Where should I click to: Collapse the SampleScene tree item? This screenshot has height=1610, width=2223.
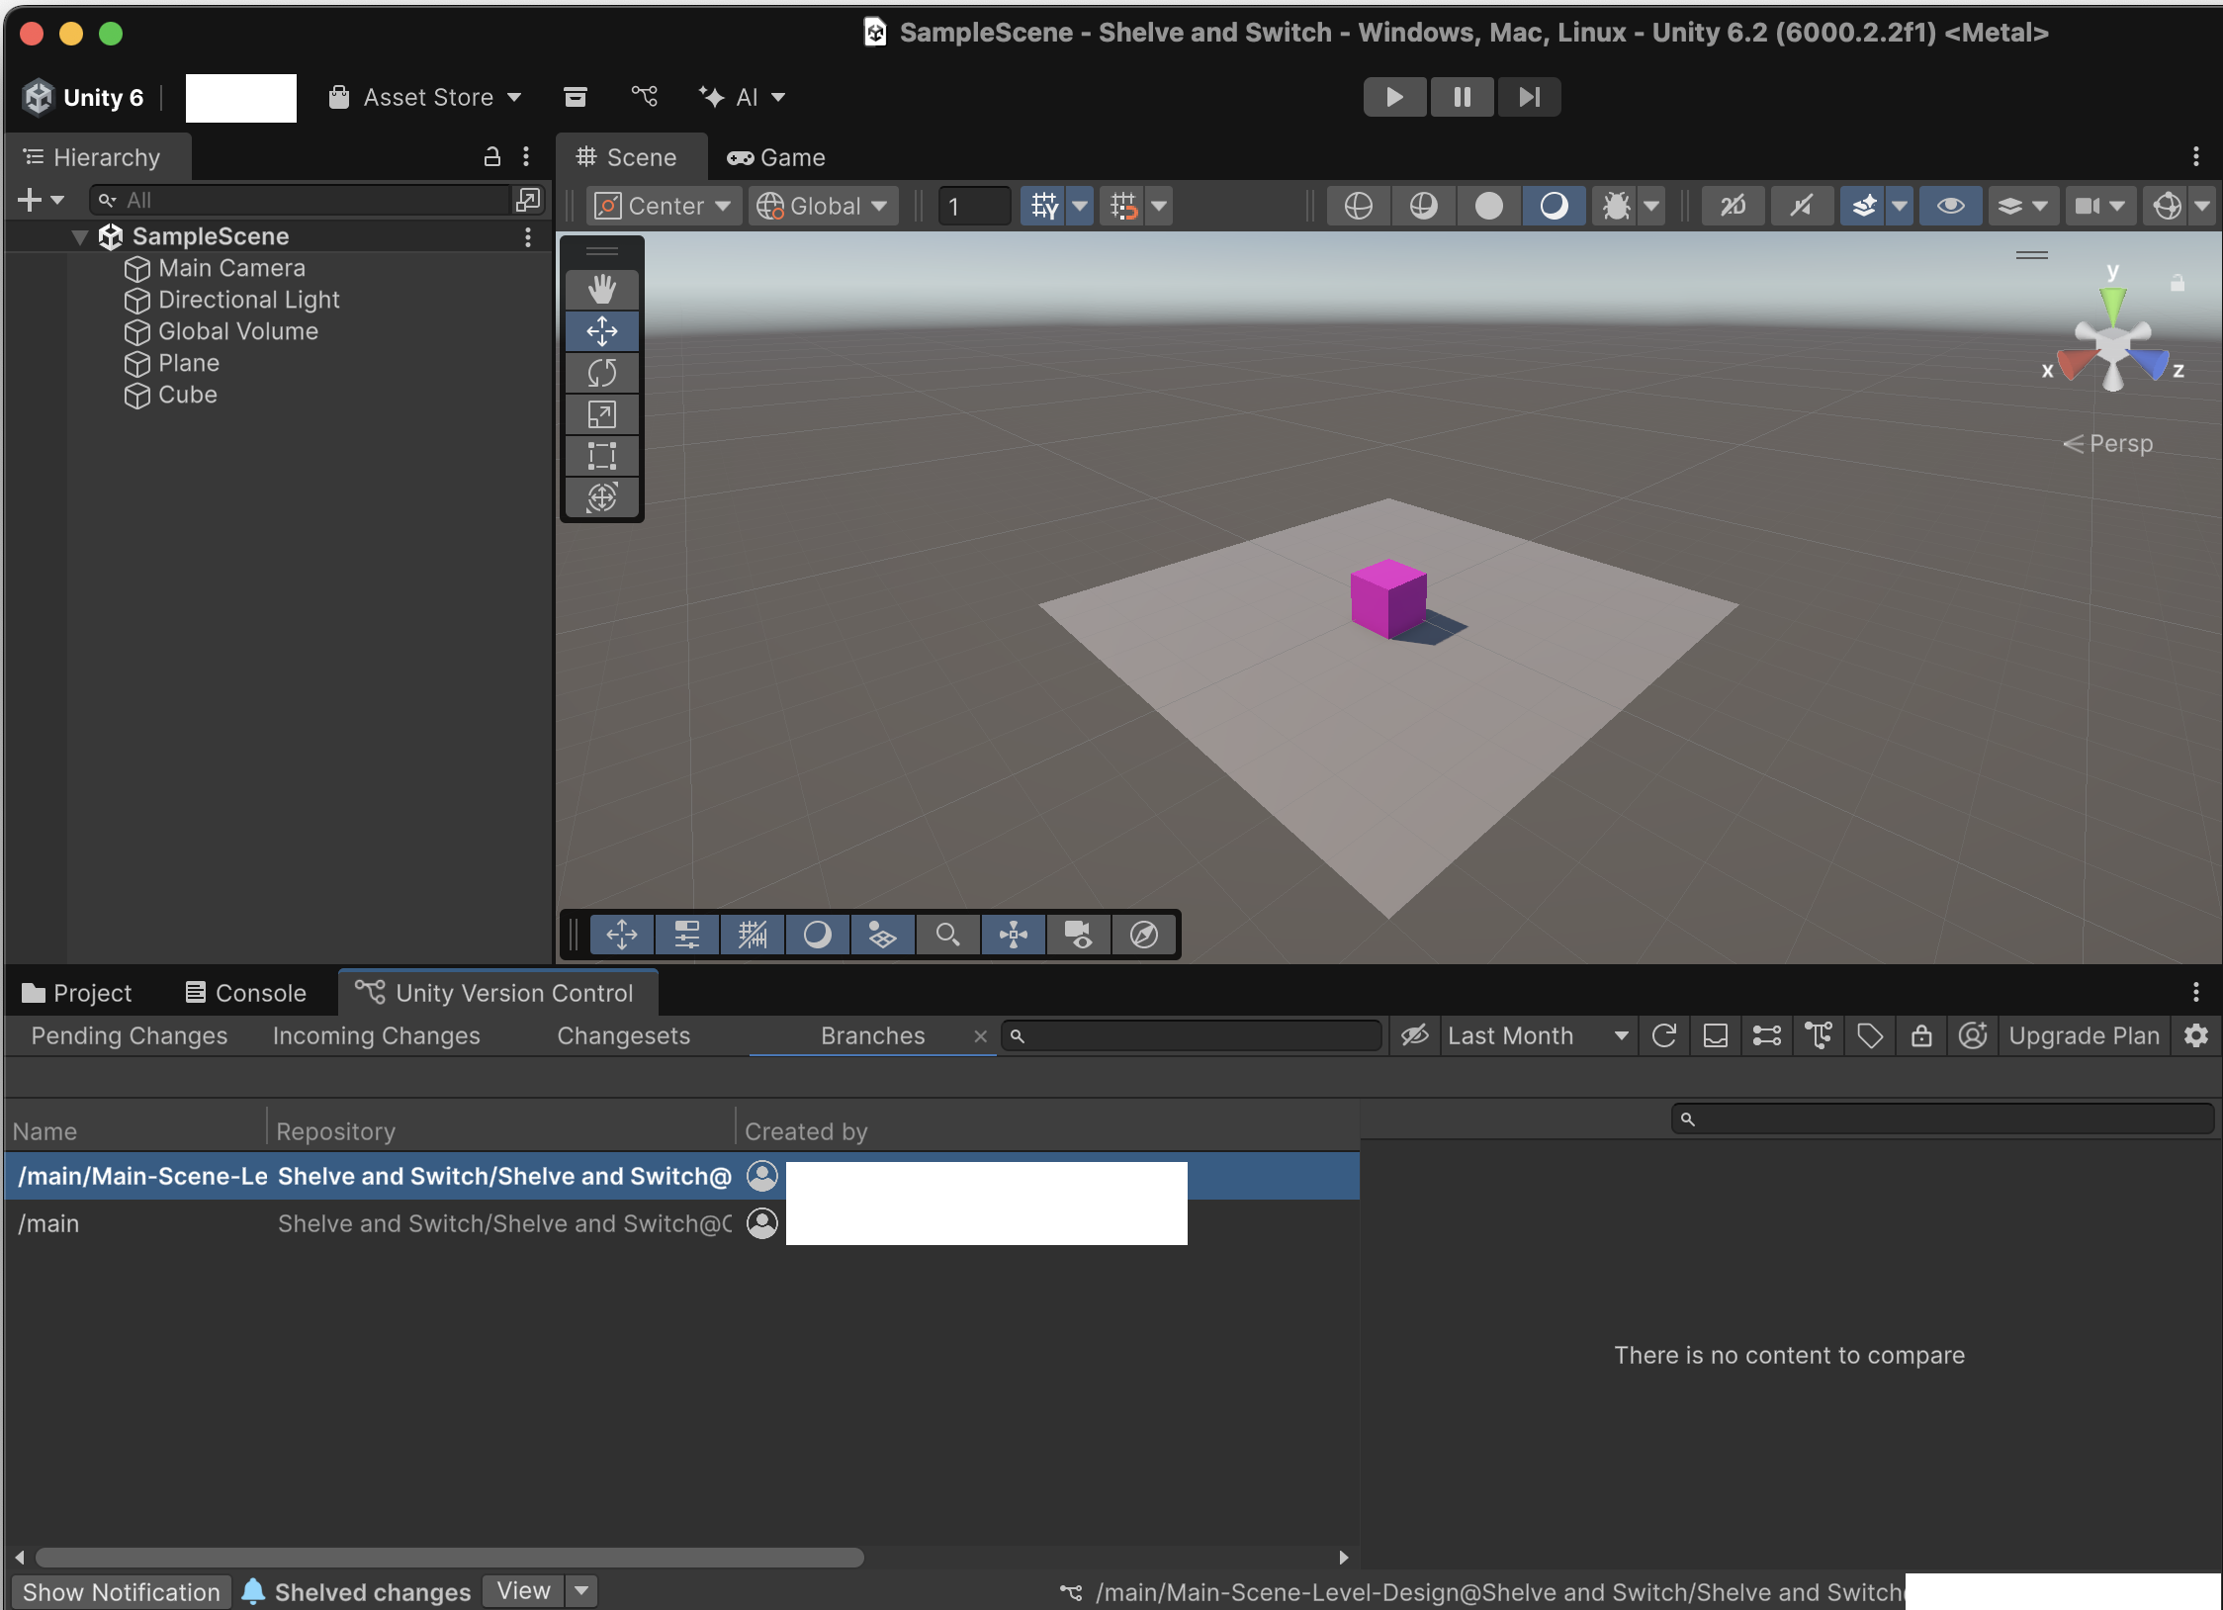(x=80, y=236)
